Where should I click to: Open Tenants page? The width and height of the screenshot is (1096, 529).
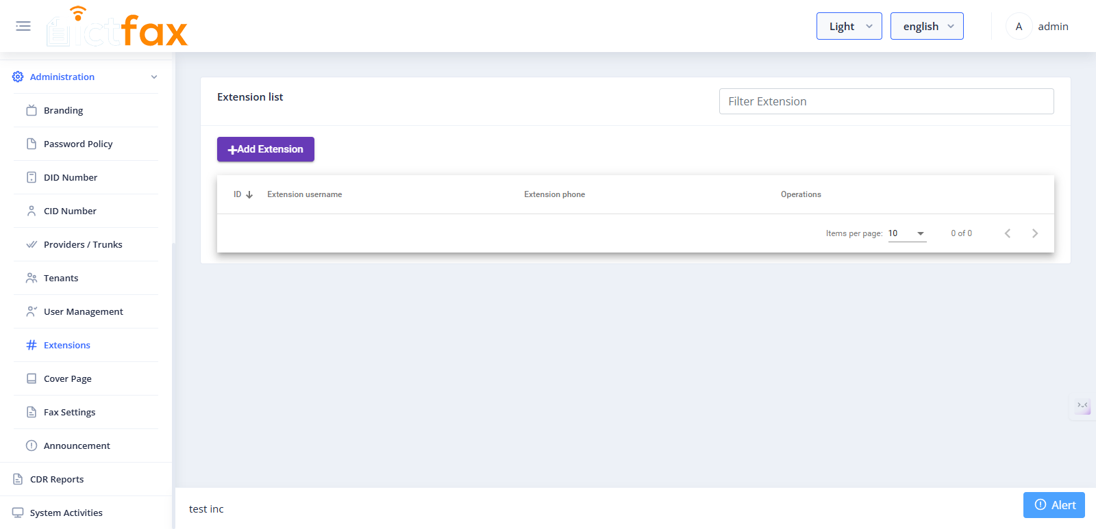click(x=86, y=278)
